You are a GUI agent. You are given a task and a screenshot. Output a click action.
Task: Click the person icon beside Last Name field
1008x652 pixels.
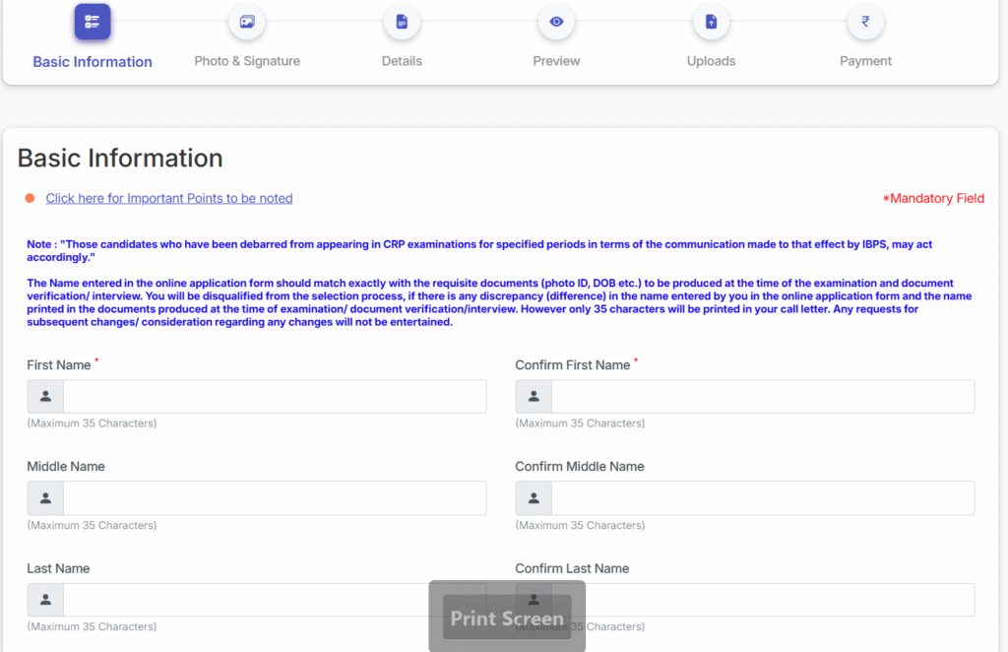click(45, 600)
